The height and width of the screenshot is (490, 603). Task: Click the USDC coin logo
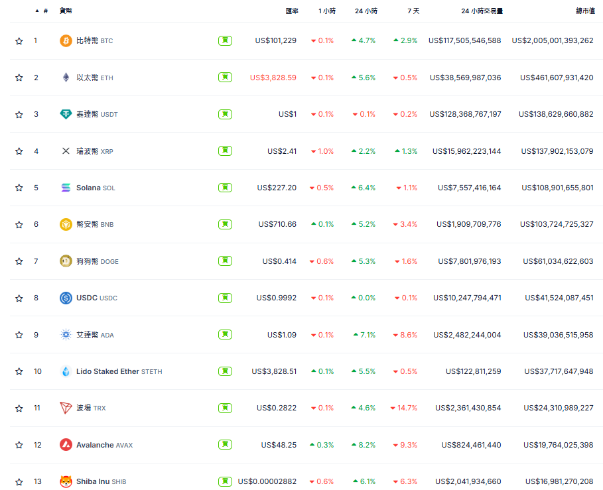(x=66, y=298)
